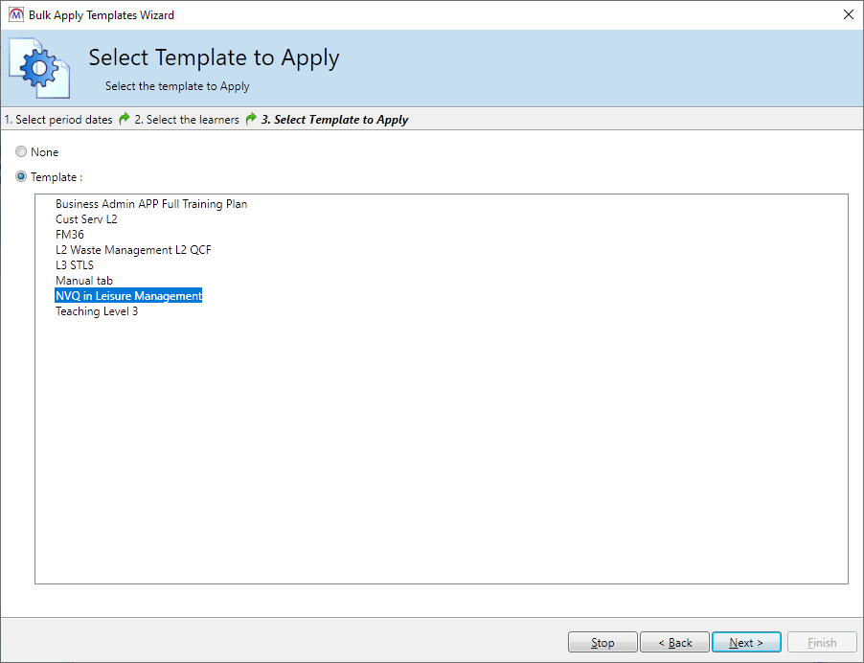The width and height of the screenshot is (864, 663).
Task: Select the Manual tab template
Action: click(x=84, y=281)
